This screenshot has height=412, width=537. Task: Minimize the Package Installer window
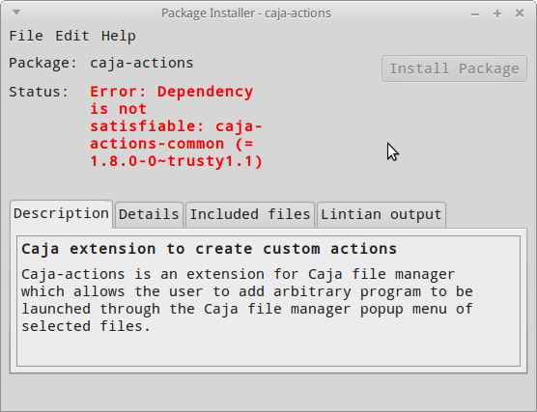pyautogui.click(x=474, y=14)
